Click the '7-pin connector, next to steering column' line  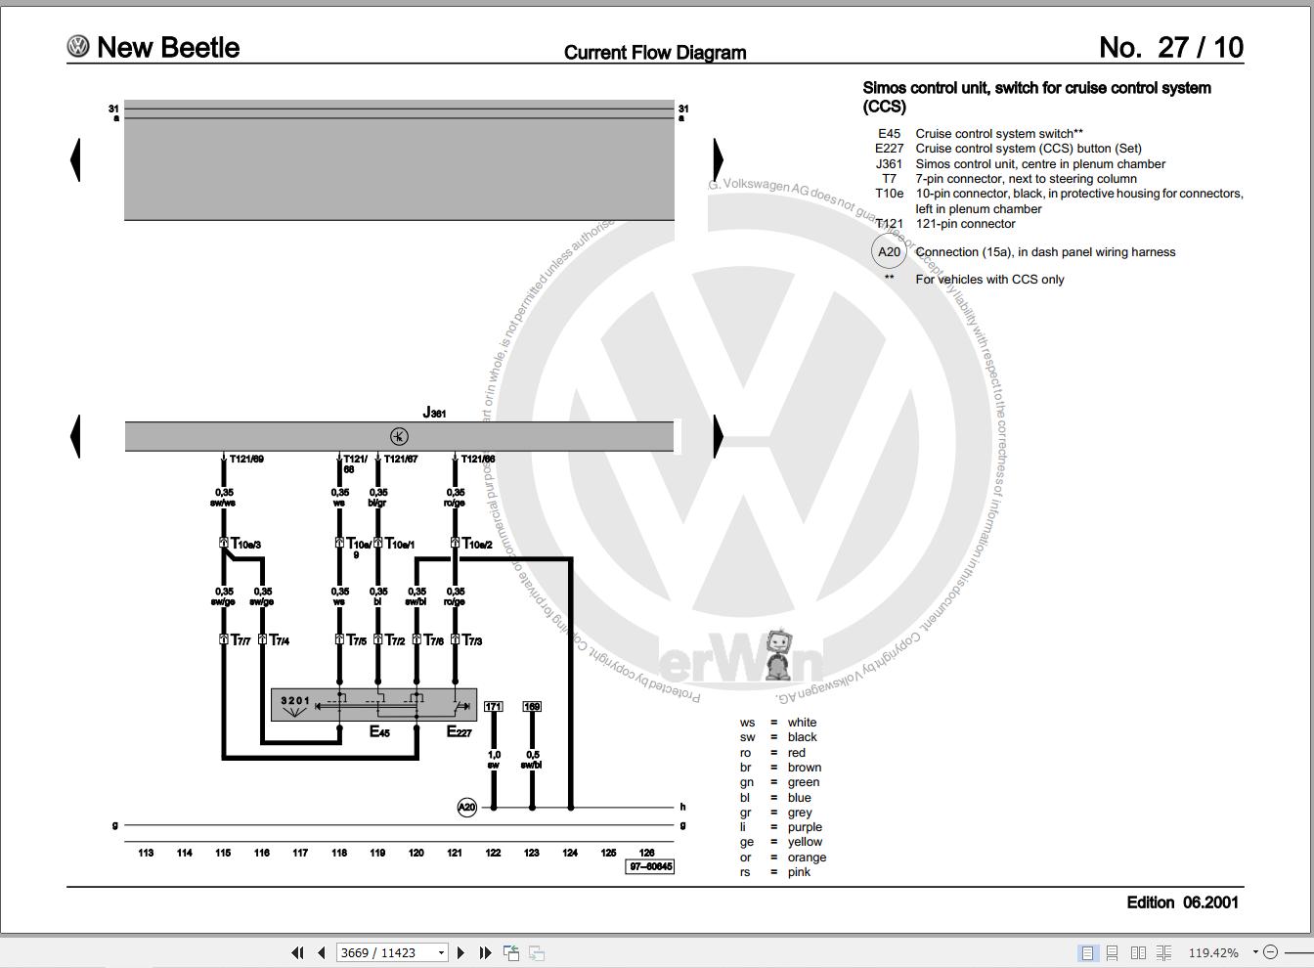(1027, 179)
